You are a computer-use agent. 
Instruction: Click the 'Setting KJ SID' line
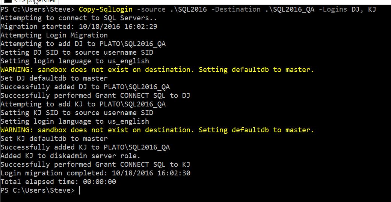(77, 113)
